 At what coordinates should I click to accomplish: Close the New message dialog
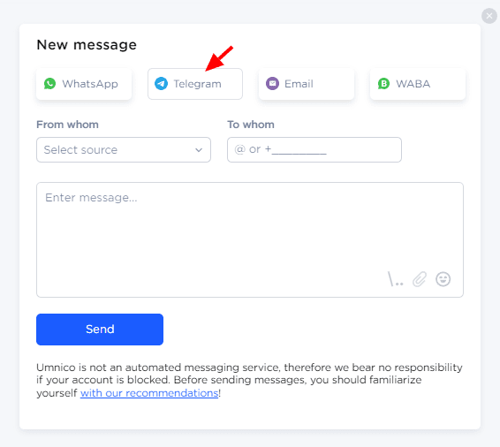click(489, 16)
